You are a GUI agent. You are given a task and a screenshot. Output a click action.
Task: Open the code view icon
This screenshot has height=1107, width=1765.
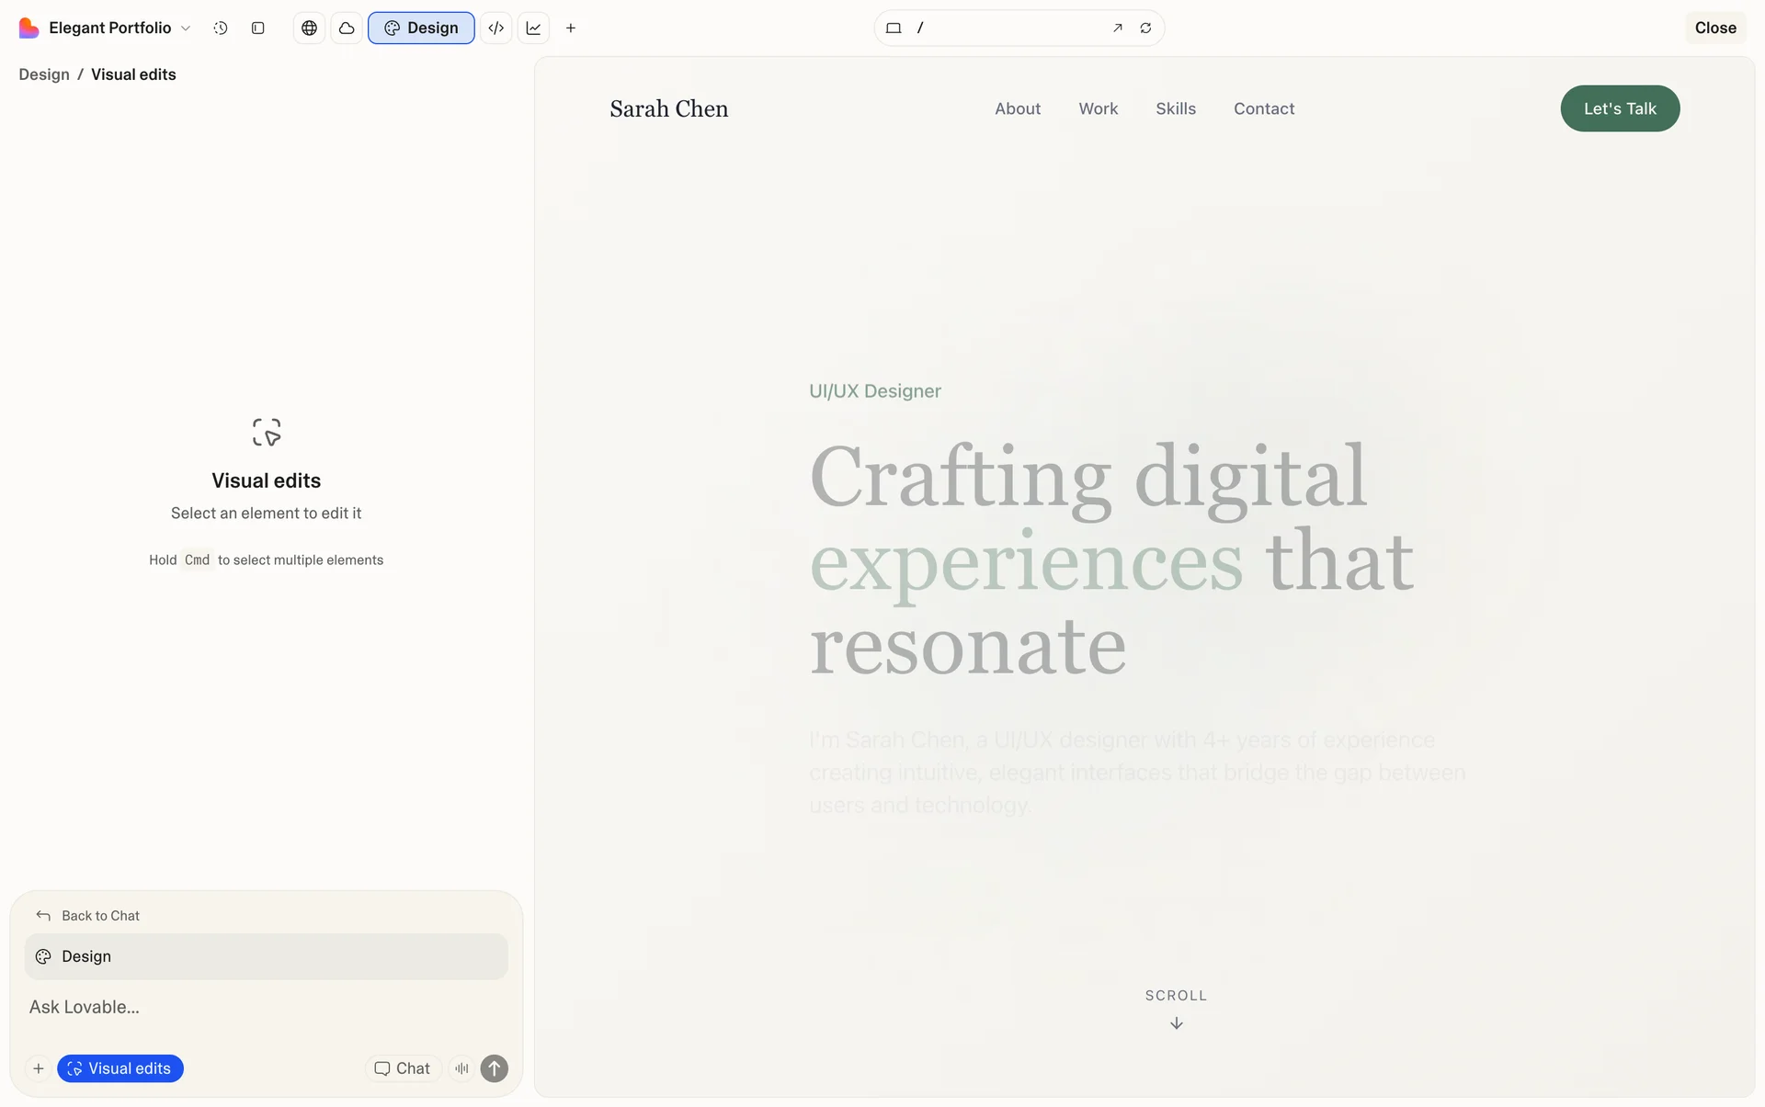[495, 28]
